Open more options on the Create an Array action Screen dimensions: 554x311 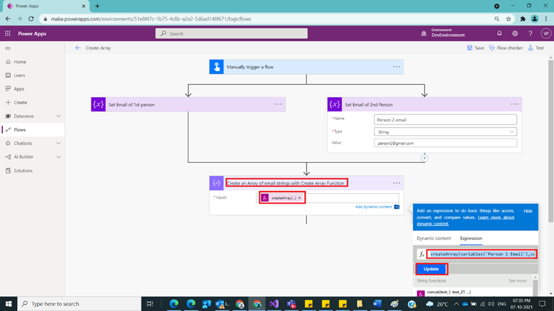(396, 183)
